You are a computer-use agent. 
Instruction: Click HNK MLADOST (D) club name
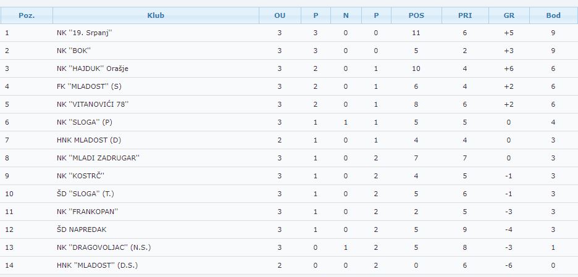click(89, 140)
